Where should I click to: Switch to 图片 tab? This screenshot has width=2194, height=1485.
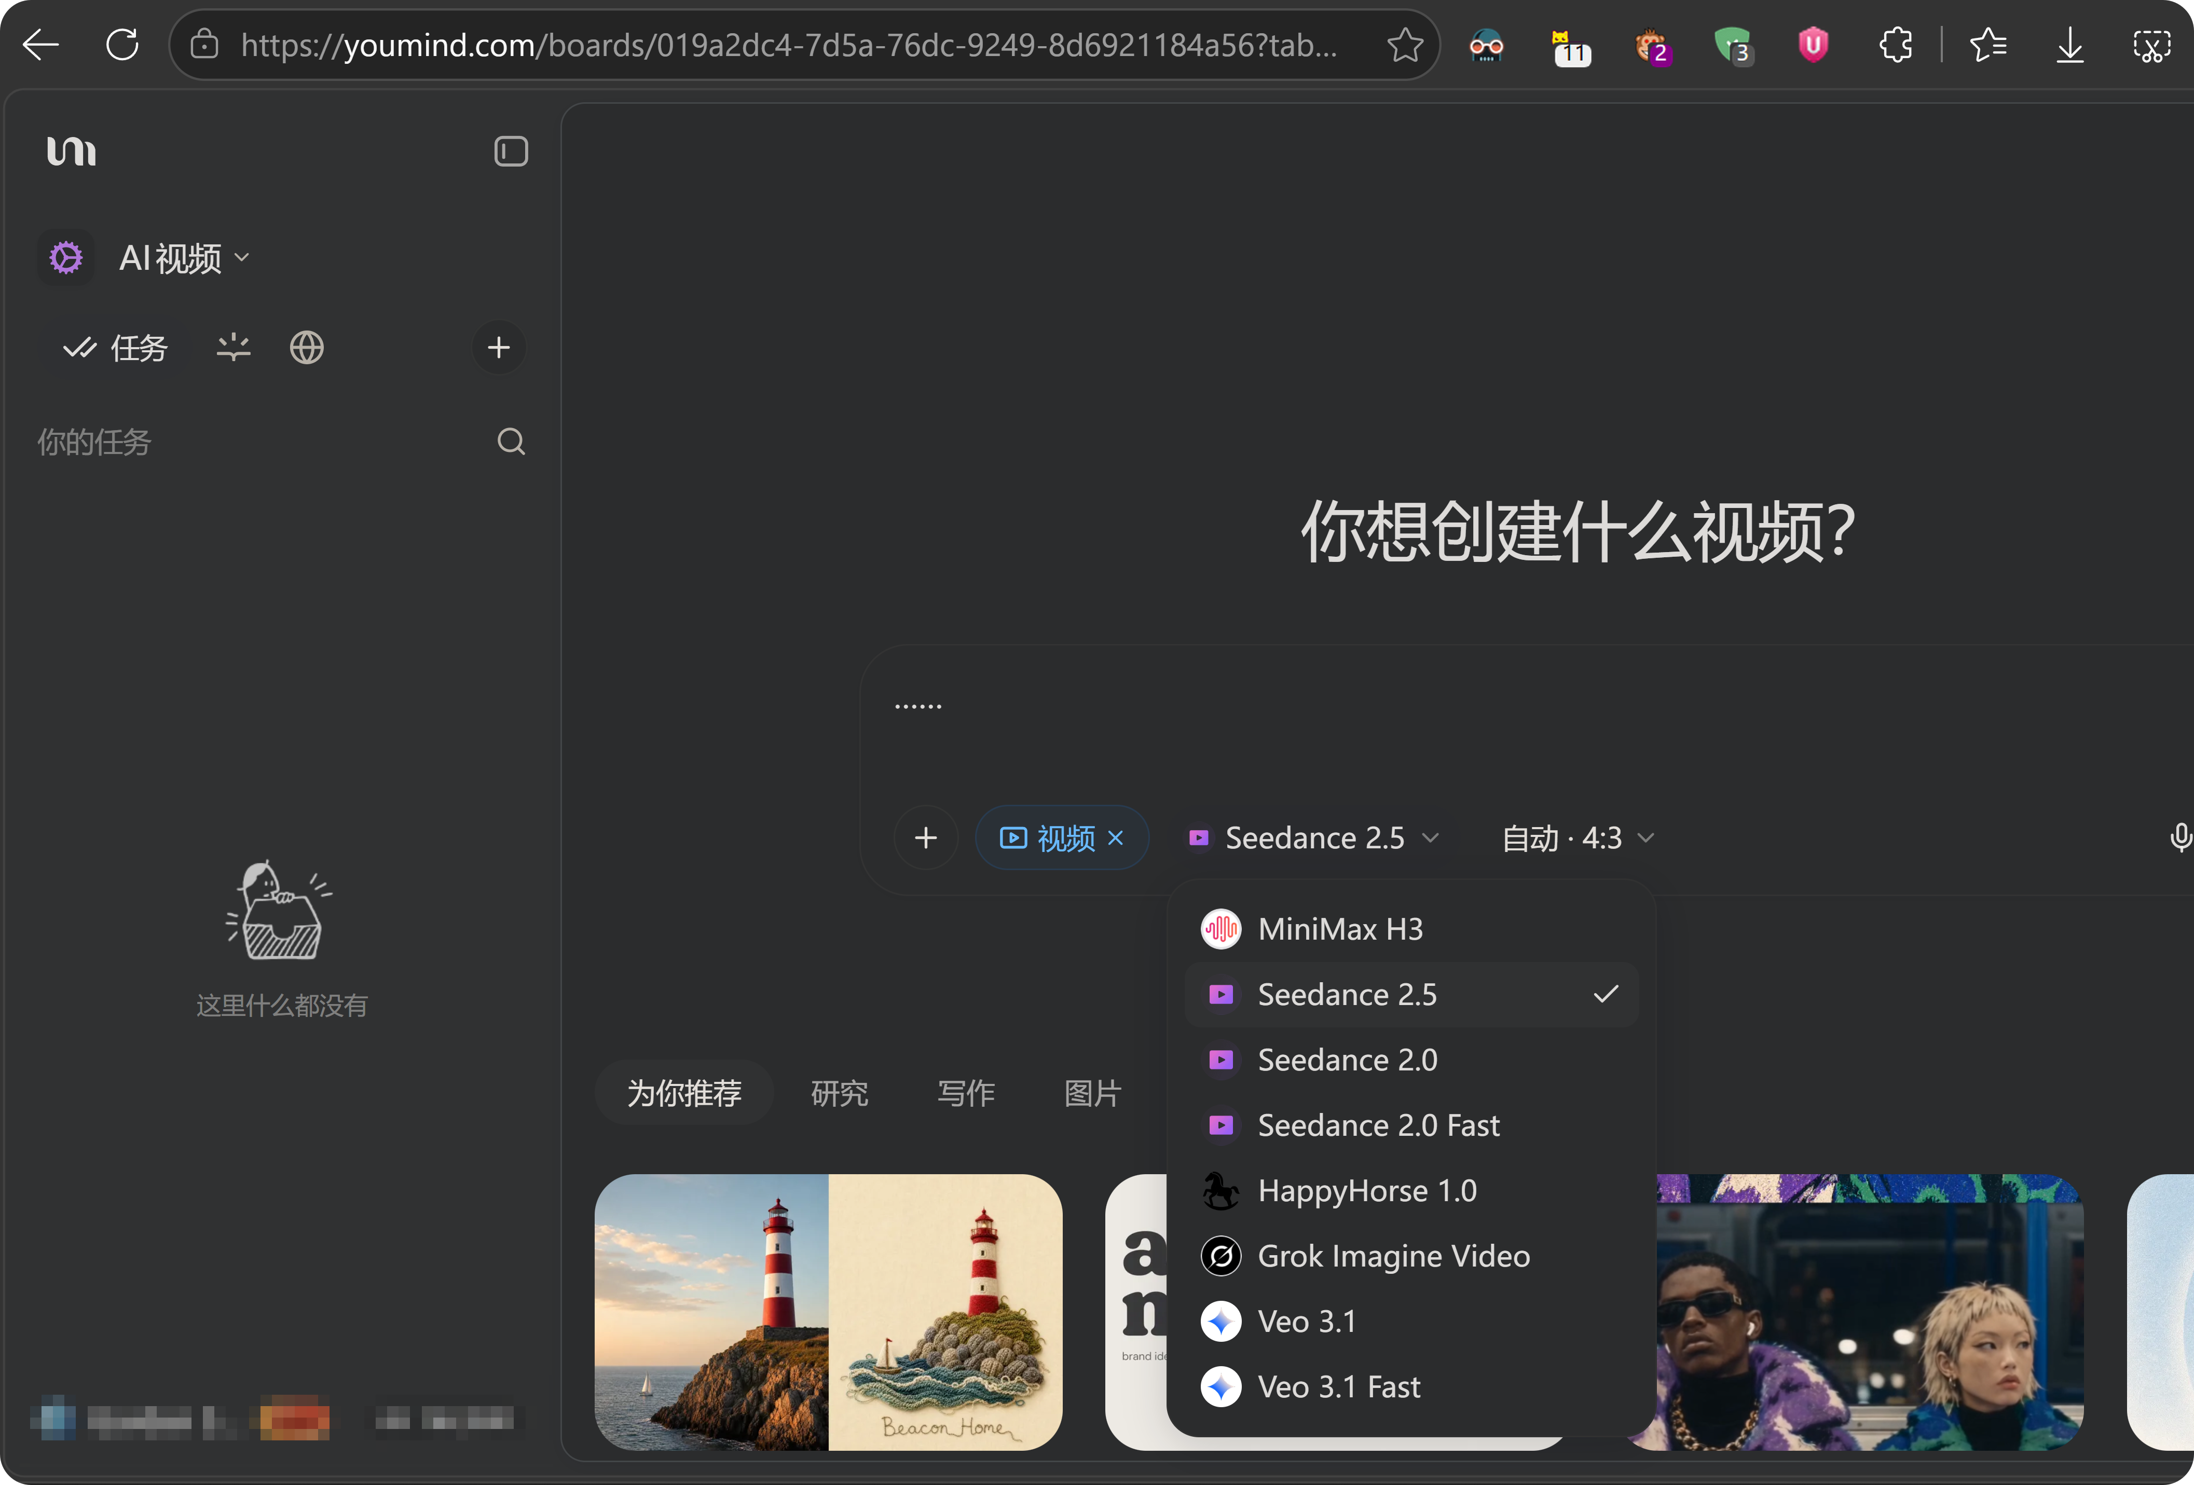[x=1092, y=1092]
